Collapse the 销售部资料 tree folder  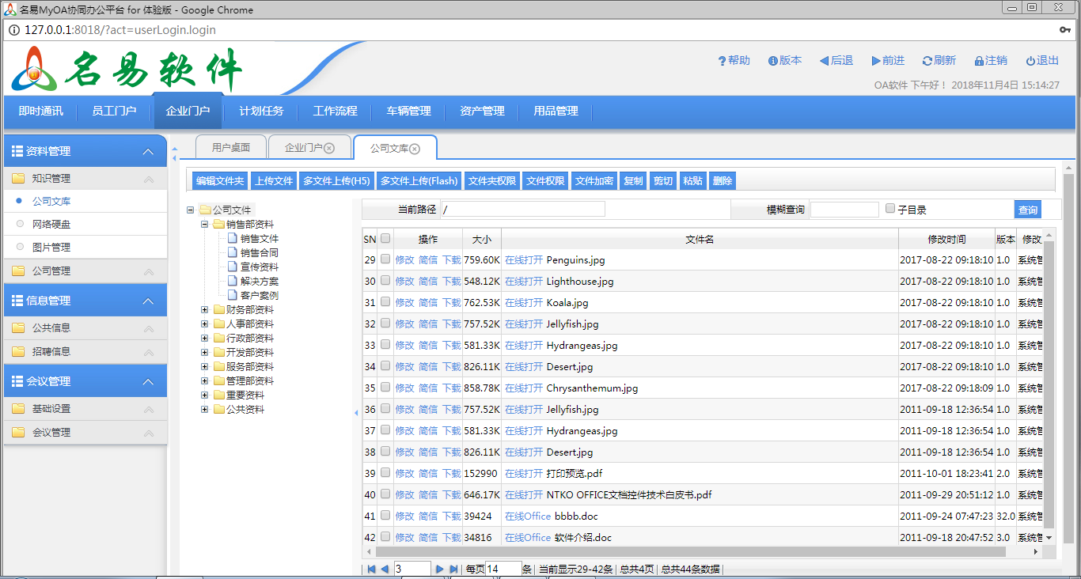(x=205, y=225)
